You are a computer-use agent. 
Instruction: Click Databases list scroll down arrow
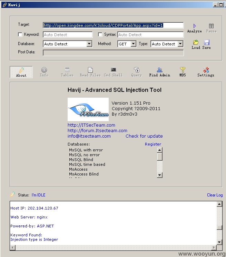click(x=160, y=175)
